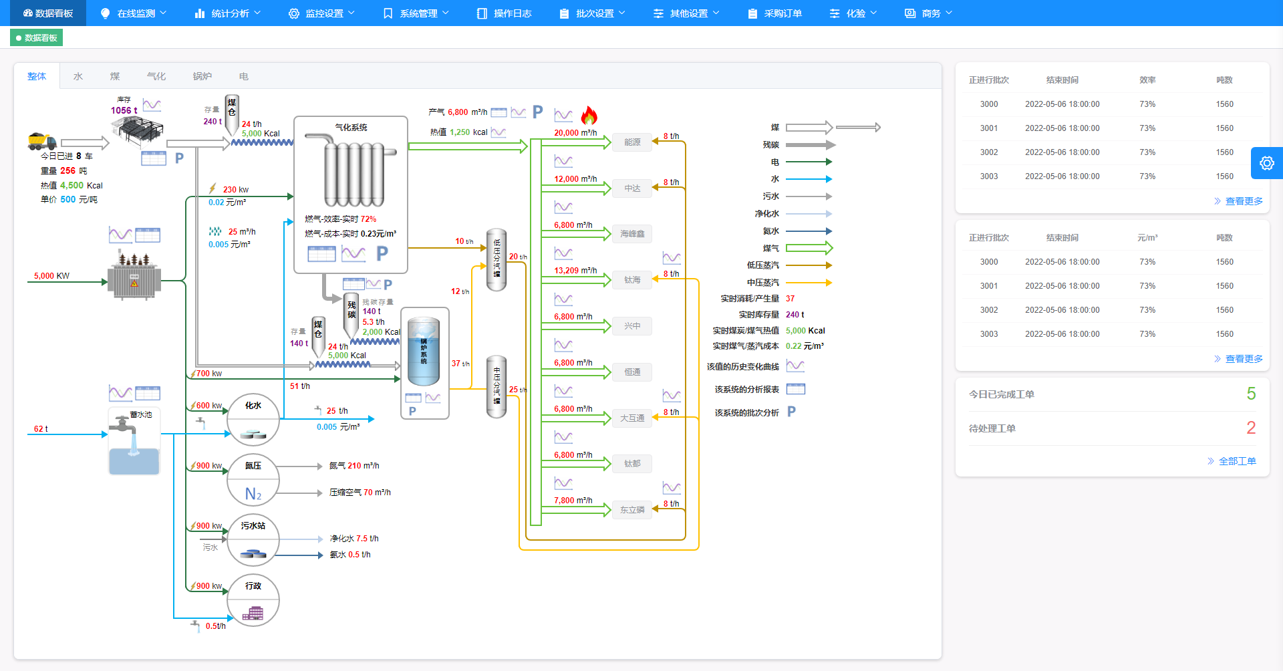This screenshot has width=1283, height=671.
Task: Click the blue settings gear side button
Action: 1266,163
